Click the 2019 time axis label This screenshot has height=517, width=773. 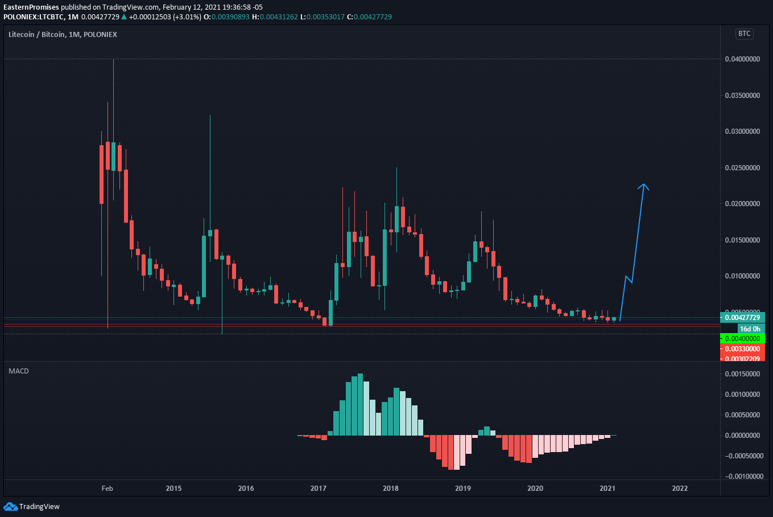coord(463,489)
